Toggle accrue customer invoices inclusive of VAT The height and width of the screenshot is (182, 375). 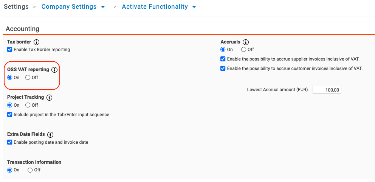click(x=223, y=68)
